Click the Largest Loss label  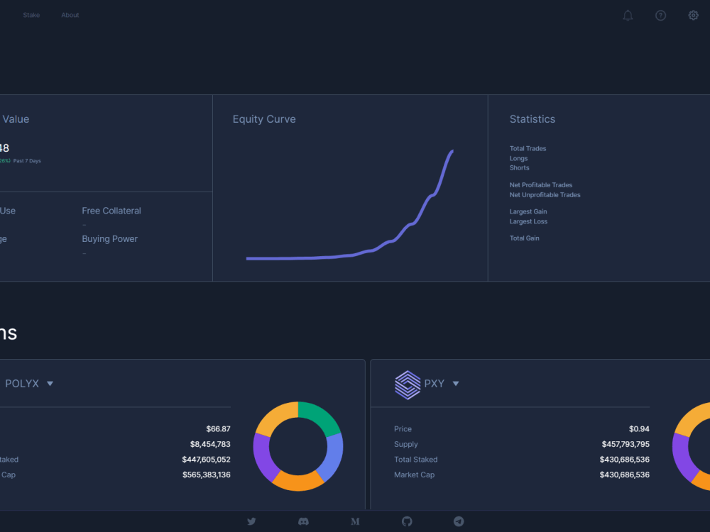pyautogui.click(x=528, y=221)
